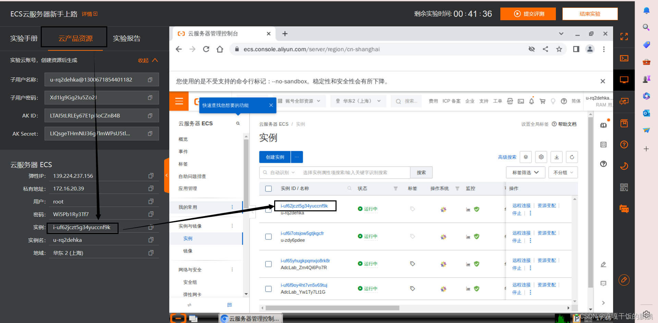Click the 结束实验 button

click(590, 14)
